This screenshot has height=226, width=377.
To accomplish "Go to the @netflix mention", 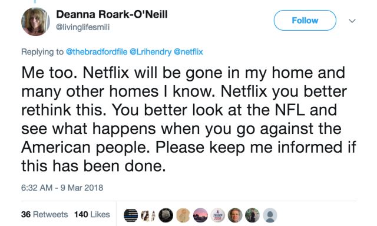I will [x=188, y=52].
